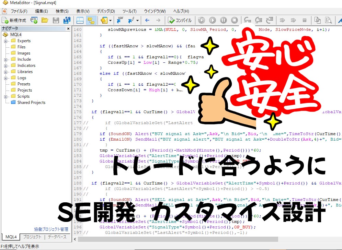The height and width of the screenshot is (250, 342).
Task: Expand the Scripts folder
Action: 6,97
